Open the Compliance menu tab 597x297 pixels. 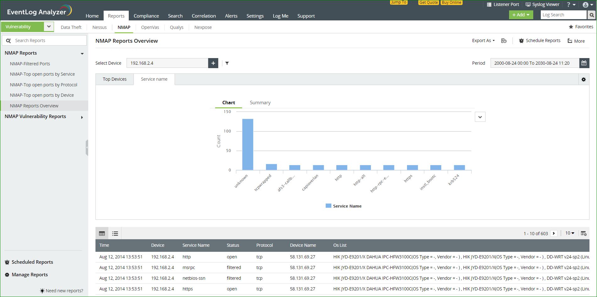[x=146, y=16]
